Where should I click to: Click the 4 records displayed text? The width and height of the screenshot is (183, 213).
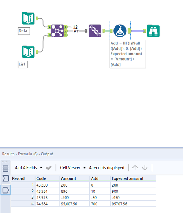click(107, 167)
